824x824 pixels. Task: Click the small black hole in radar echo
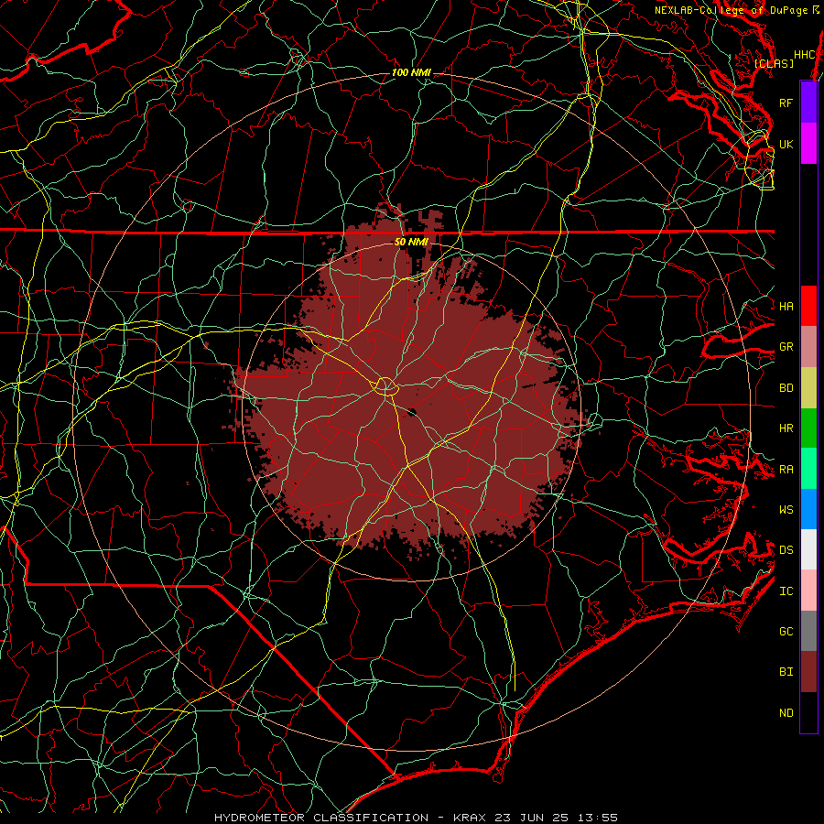412,412
